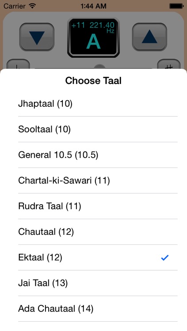Tap the flat pitch button

coord(18,64)
